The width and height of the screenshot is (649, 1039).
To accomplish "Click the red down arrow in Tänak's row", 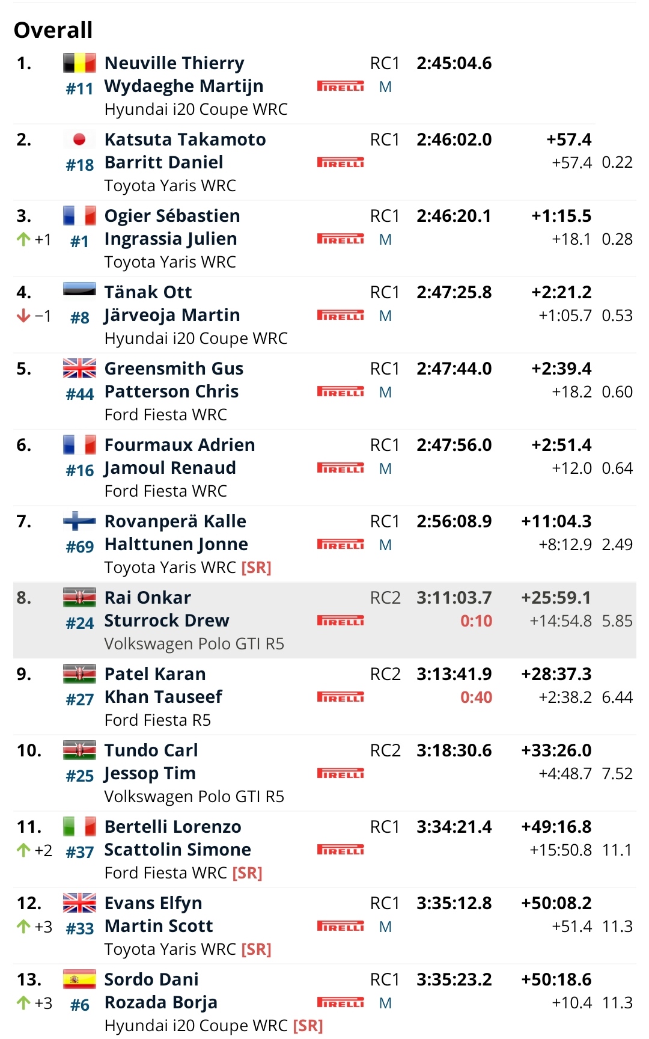I will [23, 316].
